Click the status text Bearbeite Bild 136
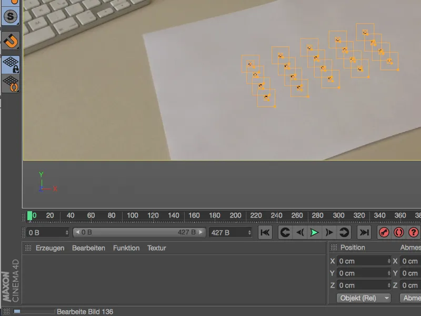The height and width of the screenshot is (316, 421). tap(85, 312)
